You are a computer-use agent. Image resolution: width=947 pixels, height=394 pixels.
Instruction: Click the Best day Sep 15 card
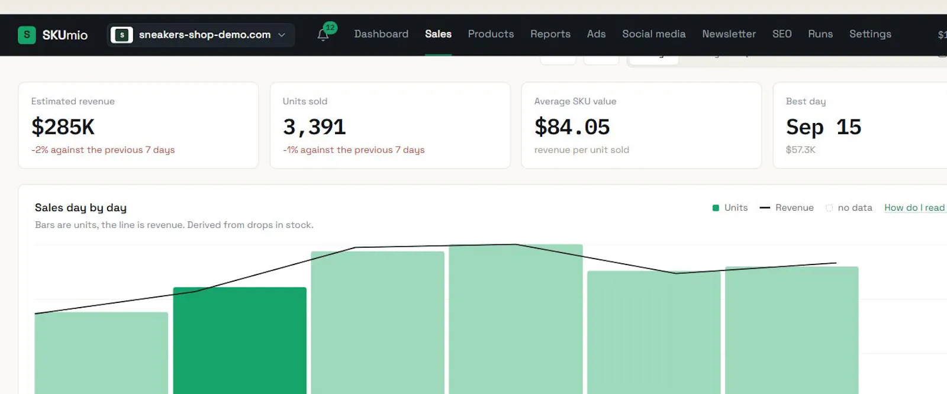pos(860,125)
